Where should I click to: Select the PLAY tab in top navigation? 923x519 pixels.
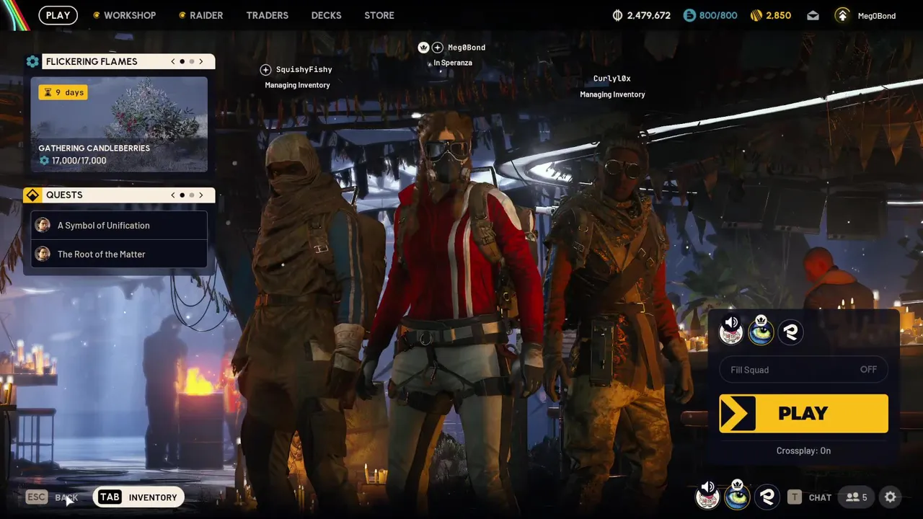pyautogui.click(x=58, y=15)
